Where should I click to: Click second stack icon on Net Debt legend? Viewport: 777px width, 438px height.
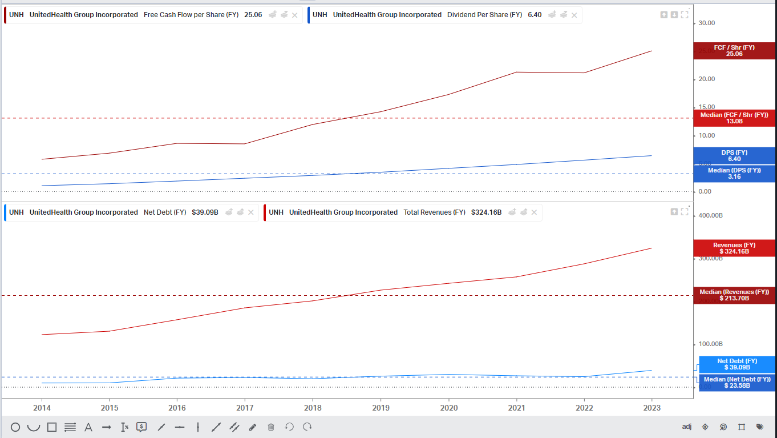point(240,212)
